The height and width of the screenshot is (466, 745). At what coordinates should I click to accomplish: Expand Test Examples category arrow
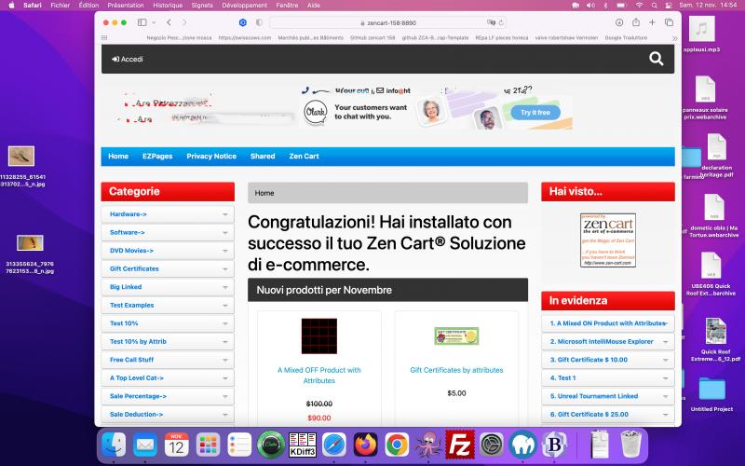click(225, 306)
